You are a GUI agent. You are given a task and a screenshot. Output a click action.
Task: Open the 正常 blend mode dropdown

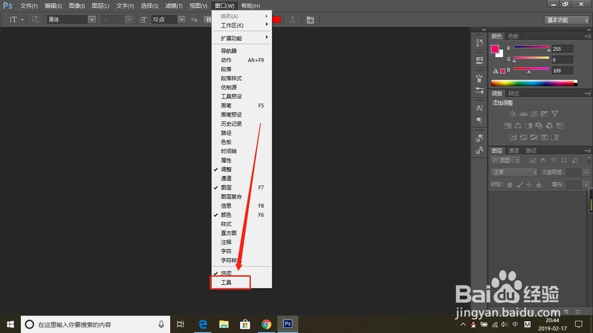(x=514, y=172)
